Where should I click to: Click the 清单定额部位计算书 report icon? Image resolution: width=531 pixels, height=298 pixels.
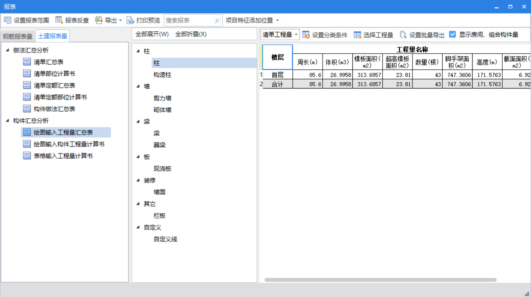pos(27,97)
